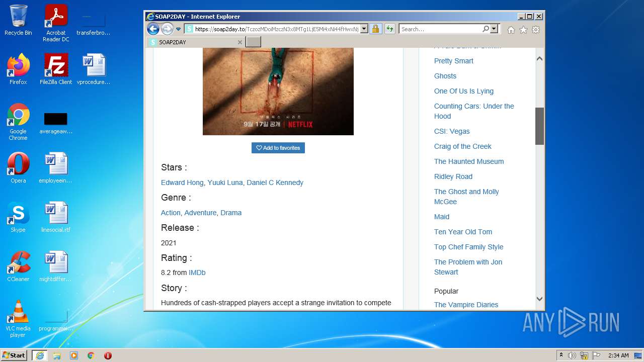Screen dimensions: 644x362
Task: Click the Internet Explorer back arrow
Action: (153, 29)
